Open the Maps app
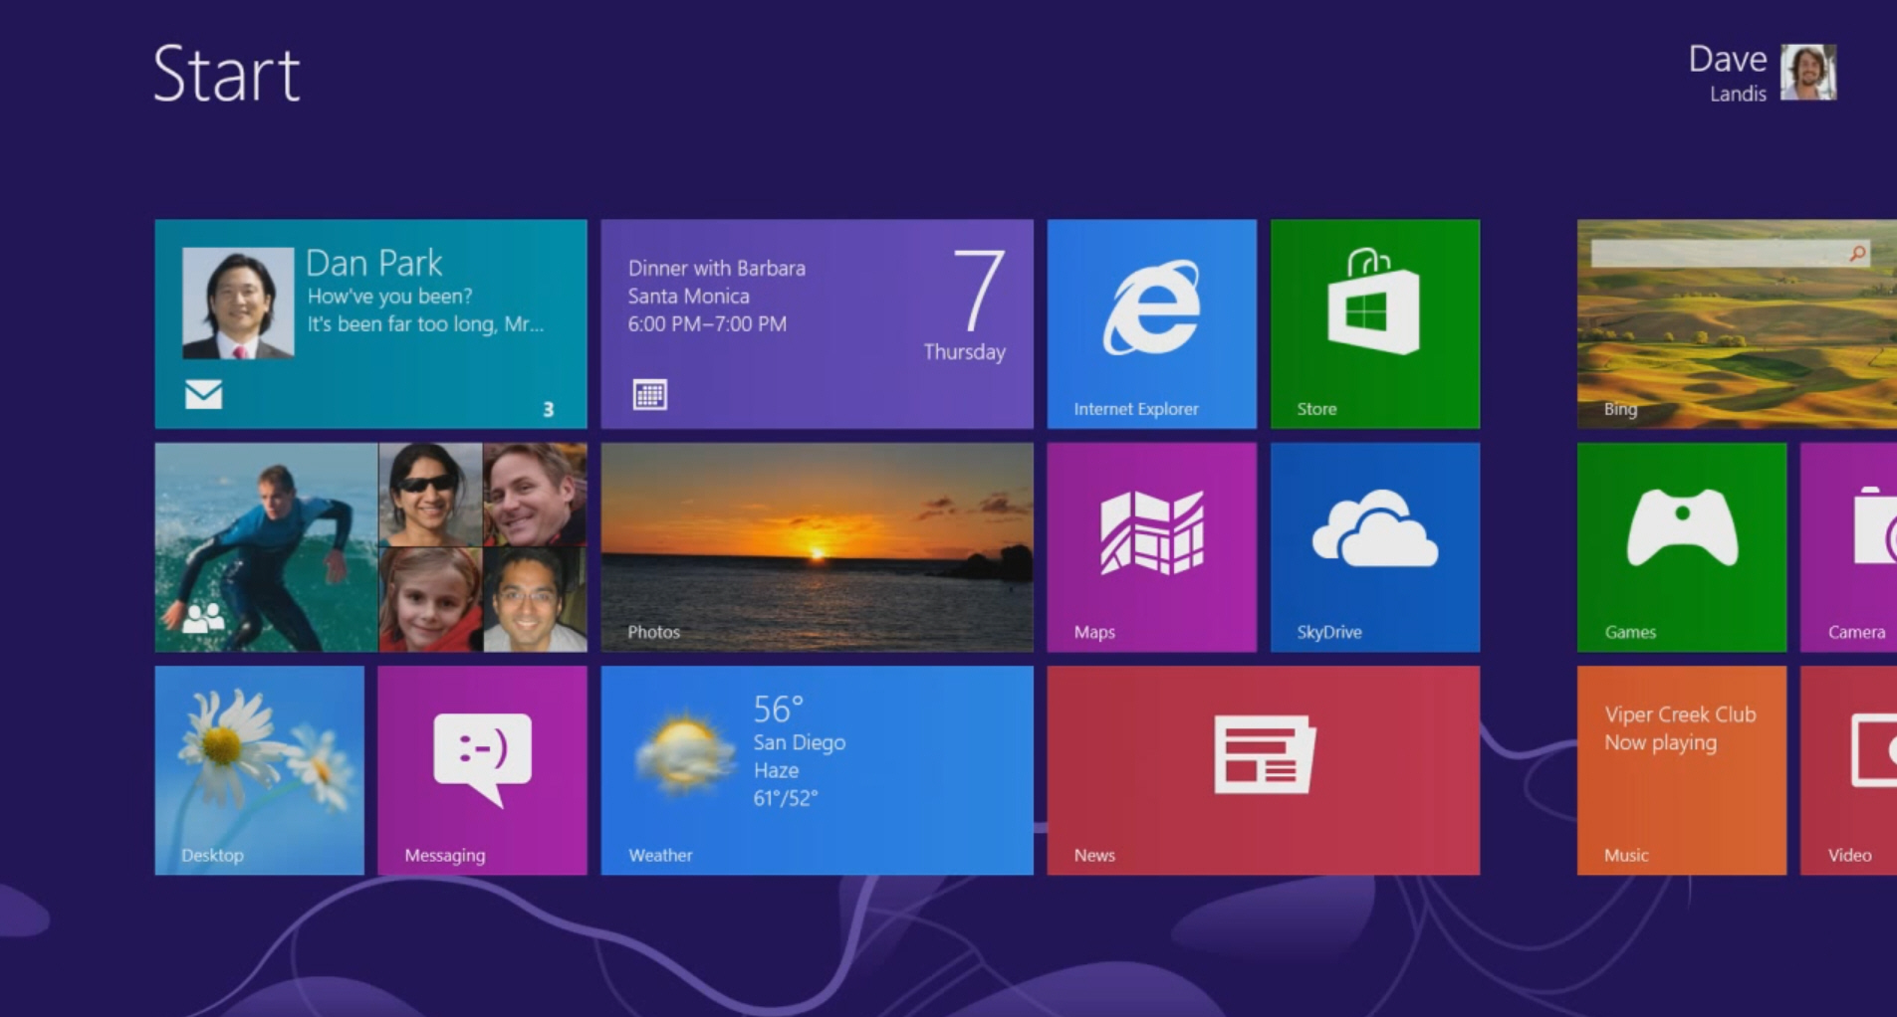This screenshot has height=1017, width=1897. pyautogui.click(x=1150, y=547)
